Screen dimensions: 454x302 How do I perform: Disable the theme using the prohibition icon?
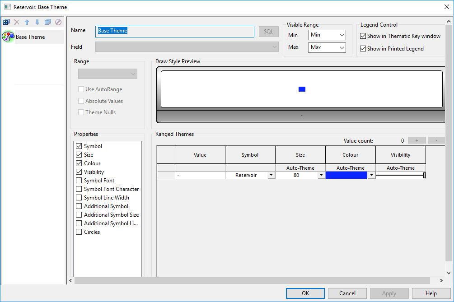click(x=58, y=22)
